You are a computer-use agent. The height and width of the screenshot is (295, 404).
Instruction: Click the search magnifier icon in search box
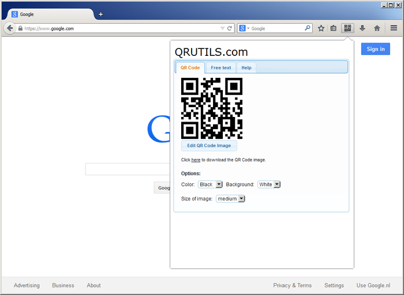click(308, 28)
